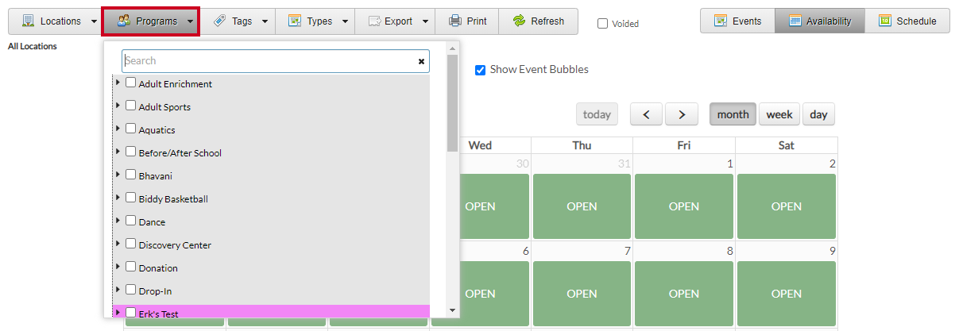The height and width of the screenshot is (331, 959).
Task: Expand the Adult Enrichment tree node
Action: [x=118, y=83]
